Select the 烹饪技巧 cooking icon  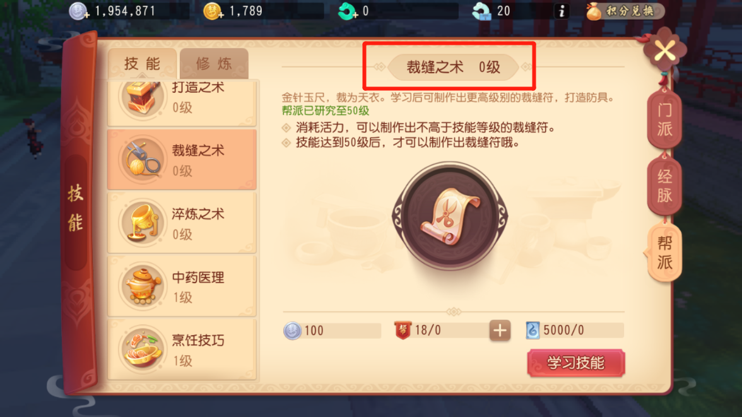(x=142, y=349)
